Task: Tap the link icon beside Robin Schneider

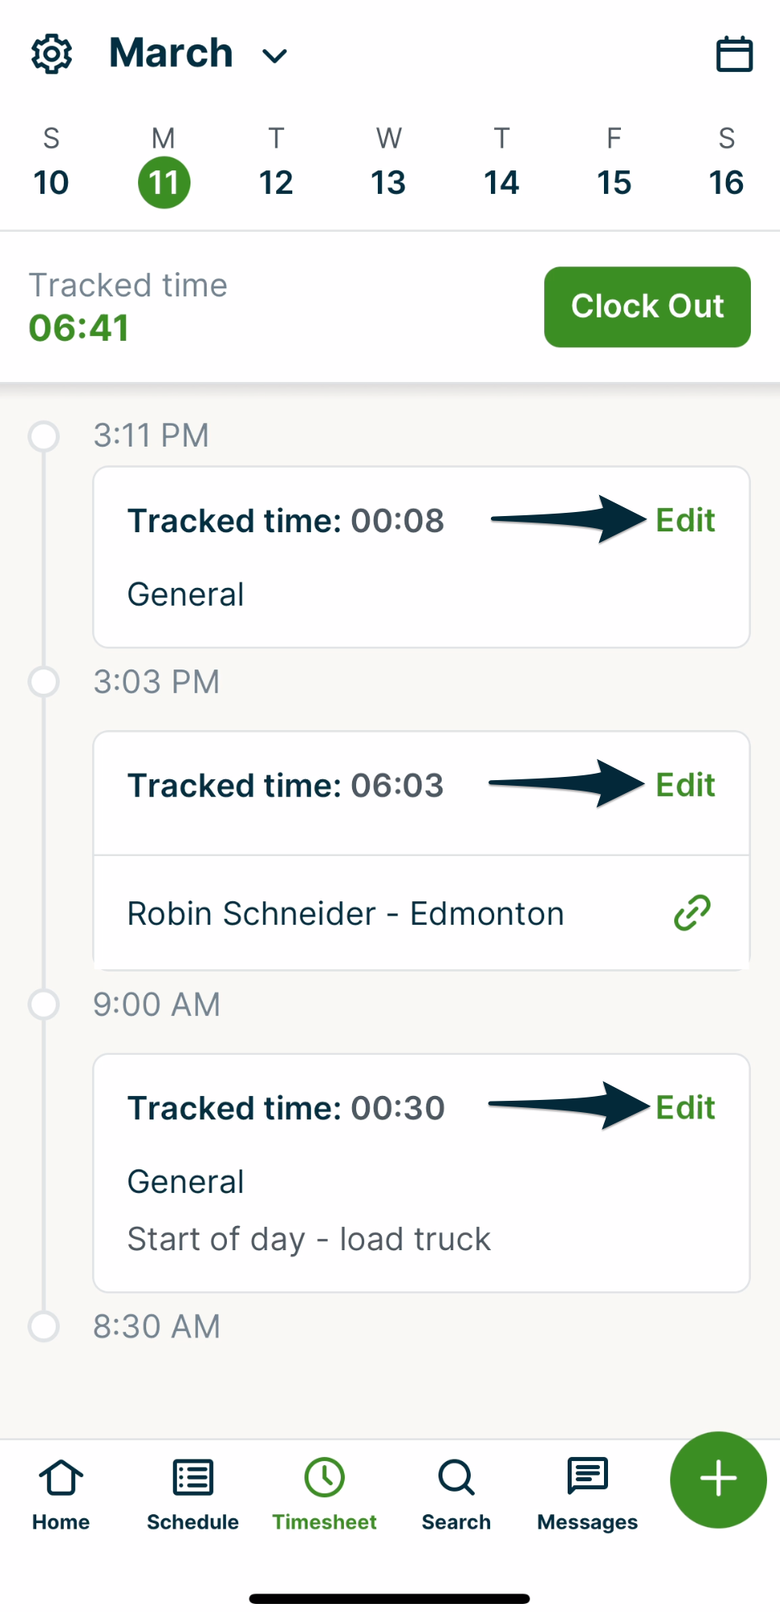Action: 692,913
